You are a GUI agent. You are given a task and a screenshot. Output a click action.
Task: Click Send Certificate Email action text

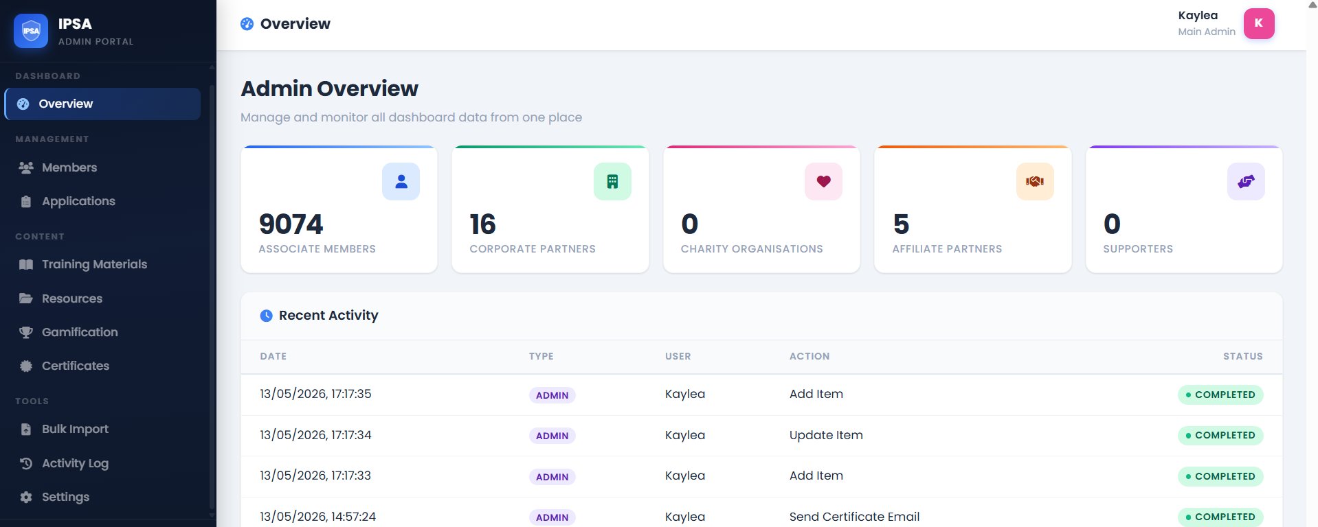854,517
